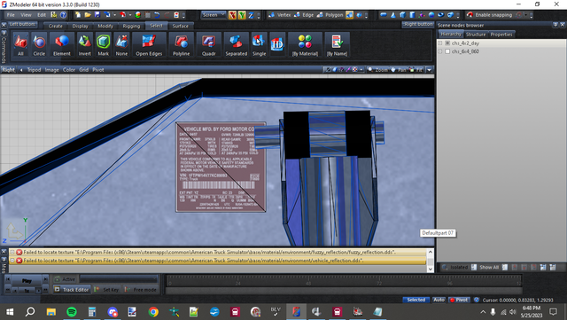Image resolution: width=567 pixels, height=320 pixels.
Task: Choose the Circle selection tool
Action: (x=39, y=44)
